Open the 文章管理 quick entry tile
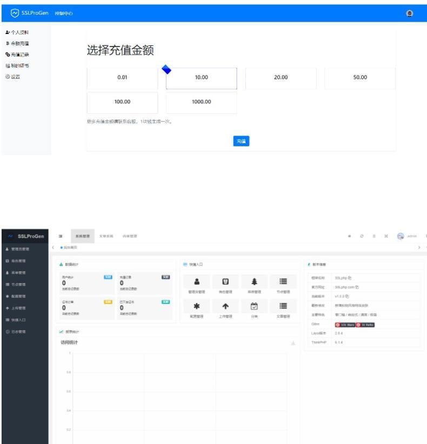Viewport: 427px width, 444px height. click(x=283, y=310)
